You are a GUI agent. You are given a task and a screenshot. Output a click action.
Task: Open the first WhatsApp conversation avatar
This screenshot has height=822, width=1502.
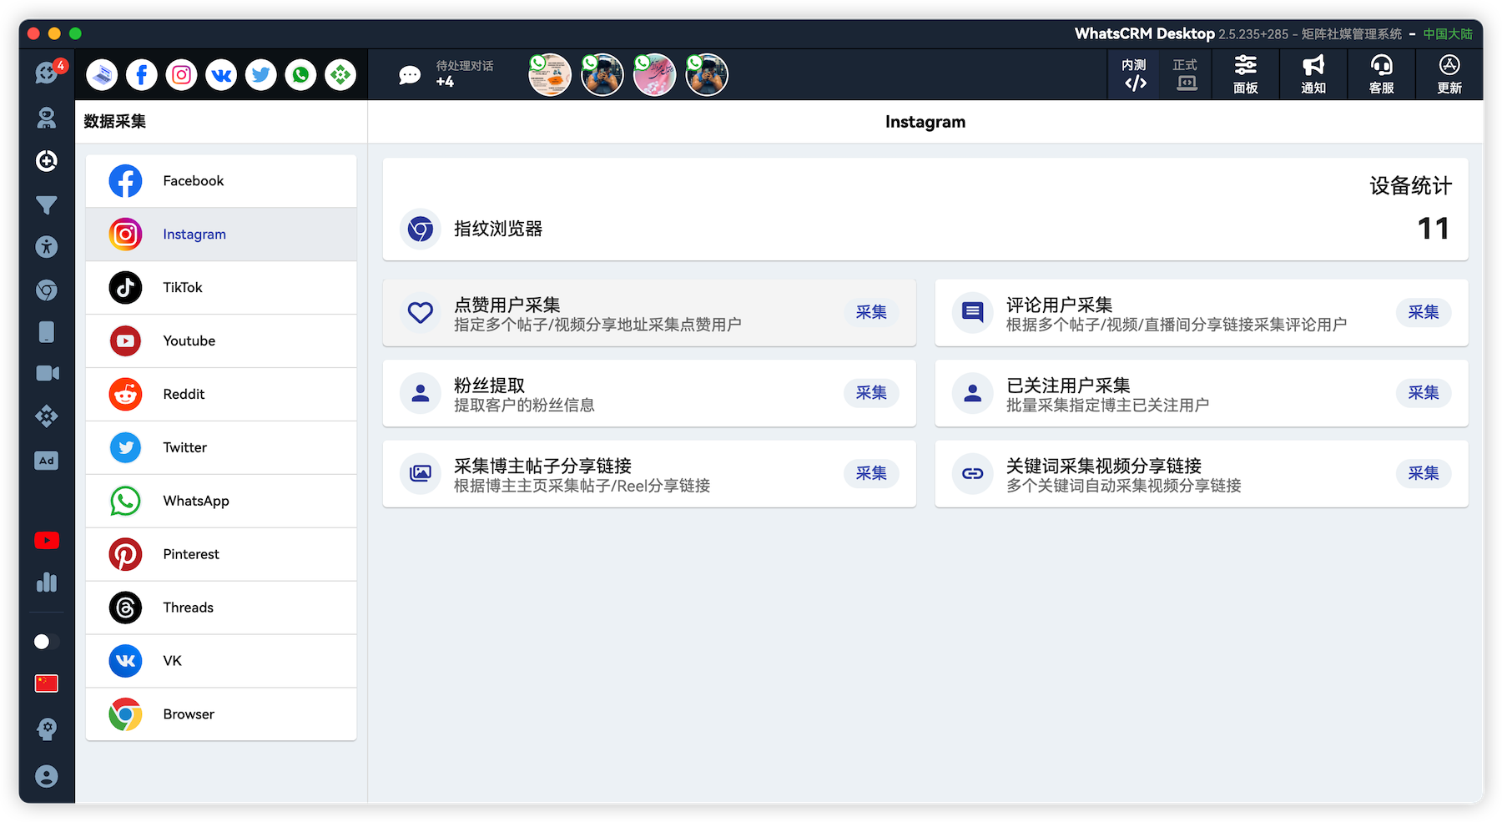pos(550,75)
